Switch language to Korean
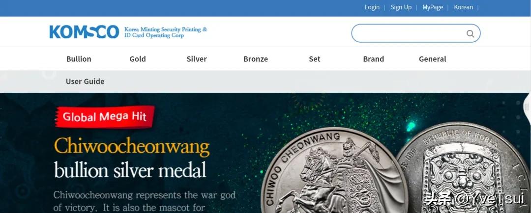The image size is (531, 213). [x=463, y=7]
